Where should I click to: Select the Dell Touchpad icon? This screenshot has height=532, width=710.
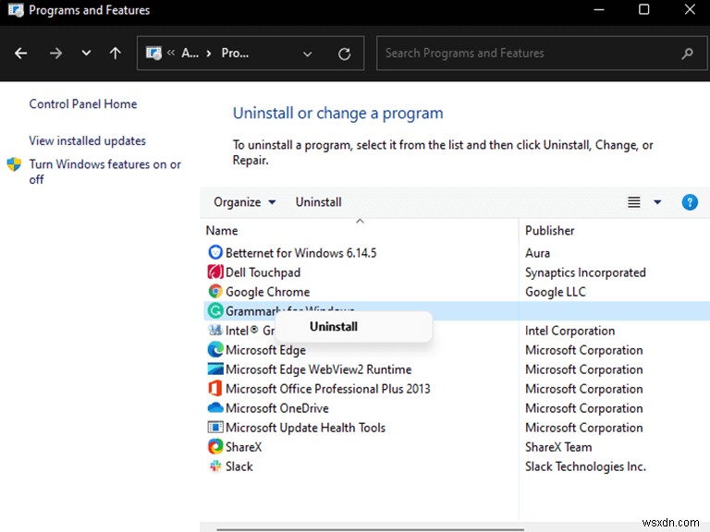(215, 272)
